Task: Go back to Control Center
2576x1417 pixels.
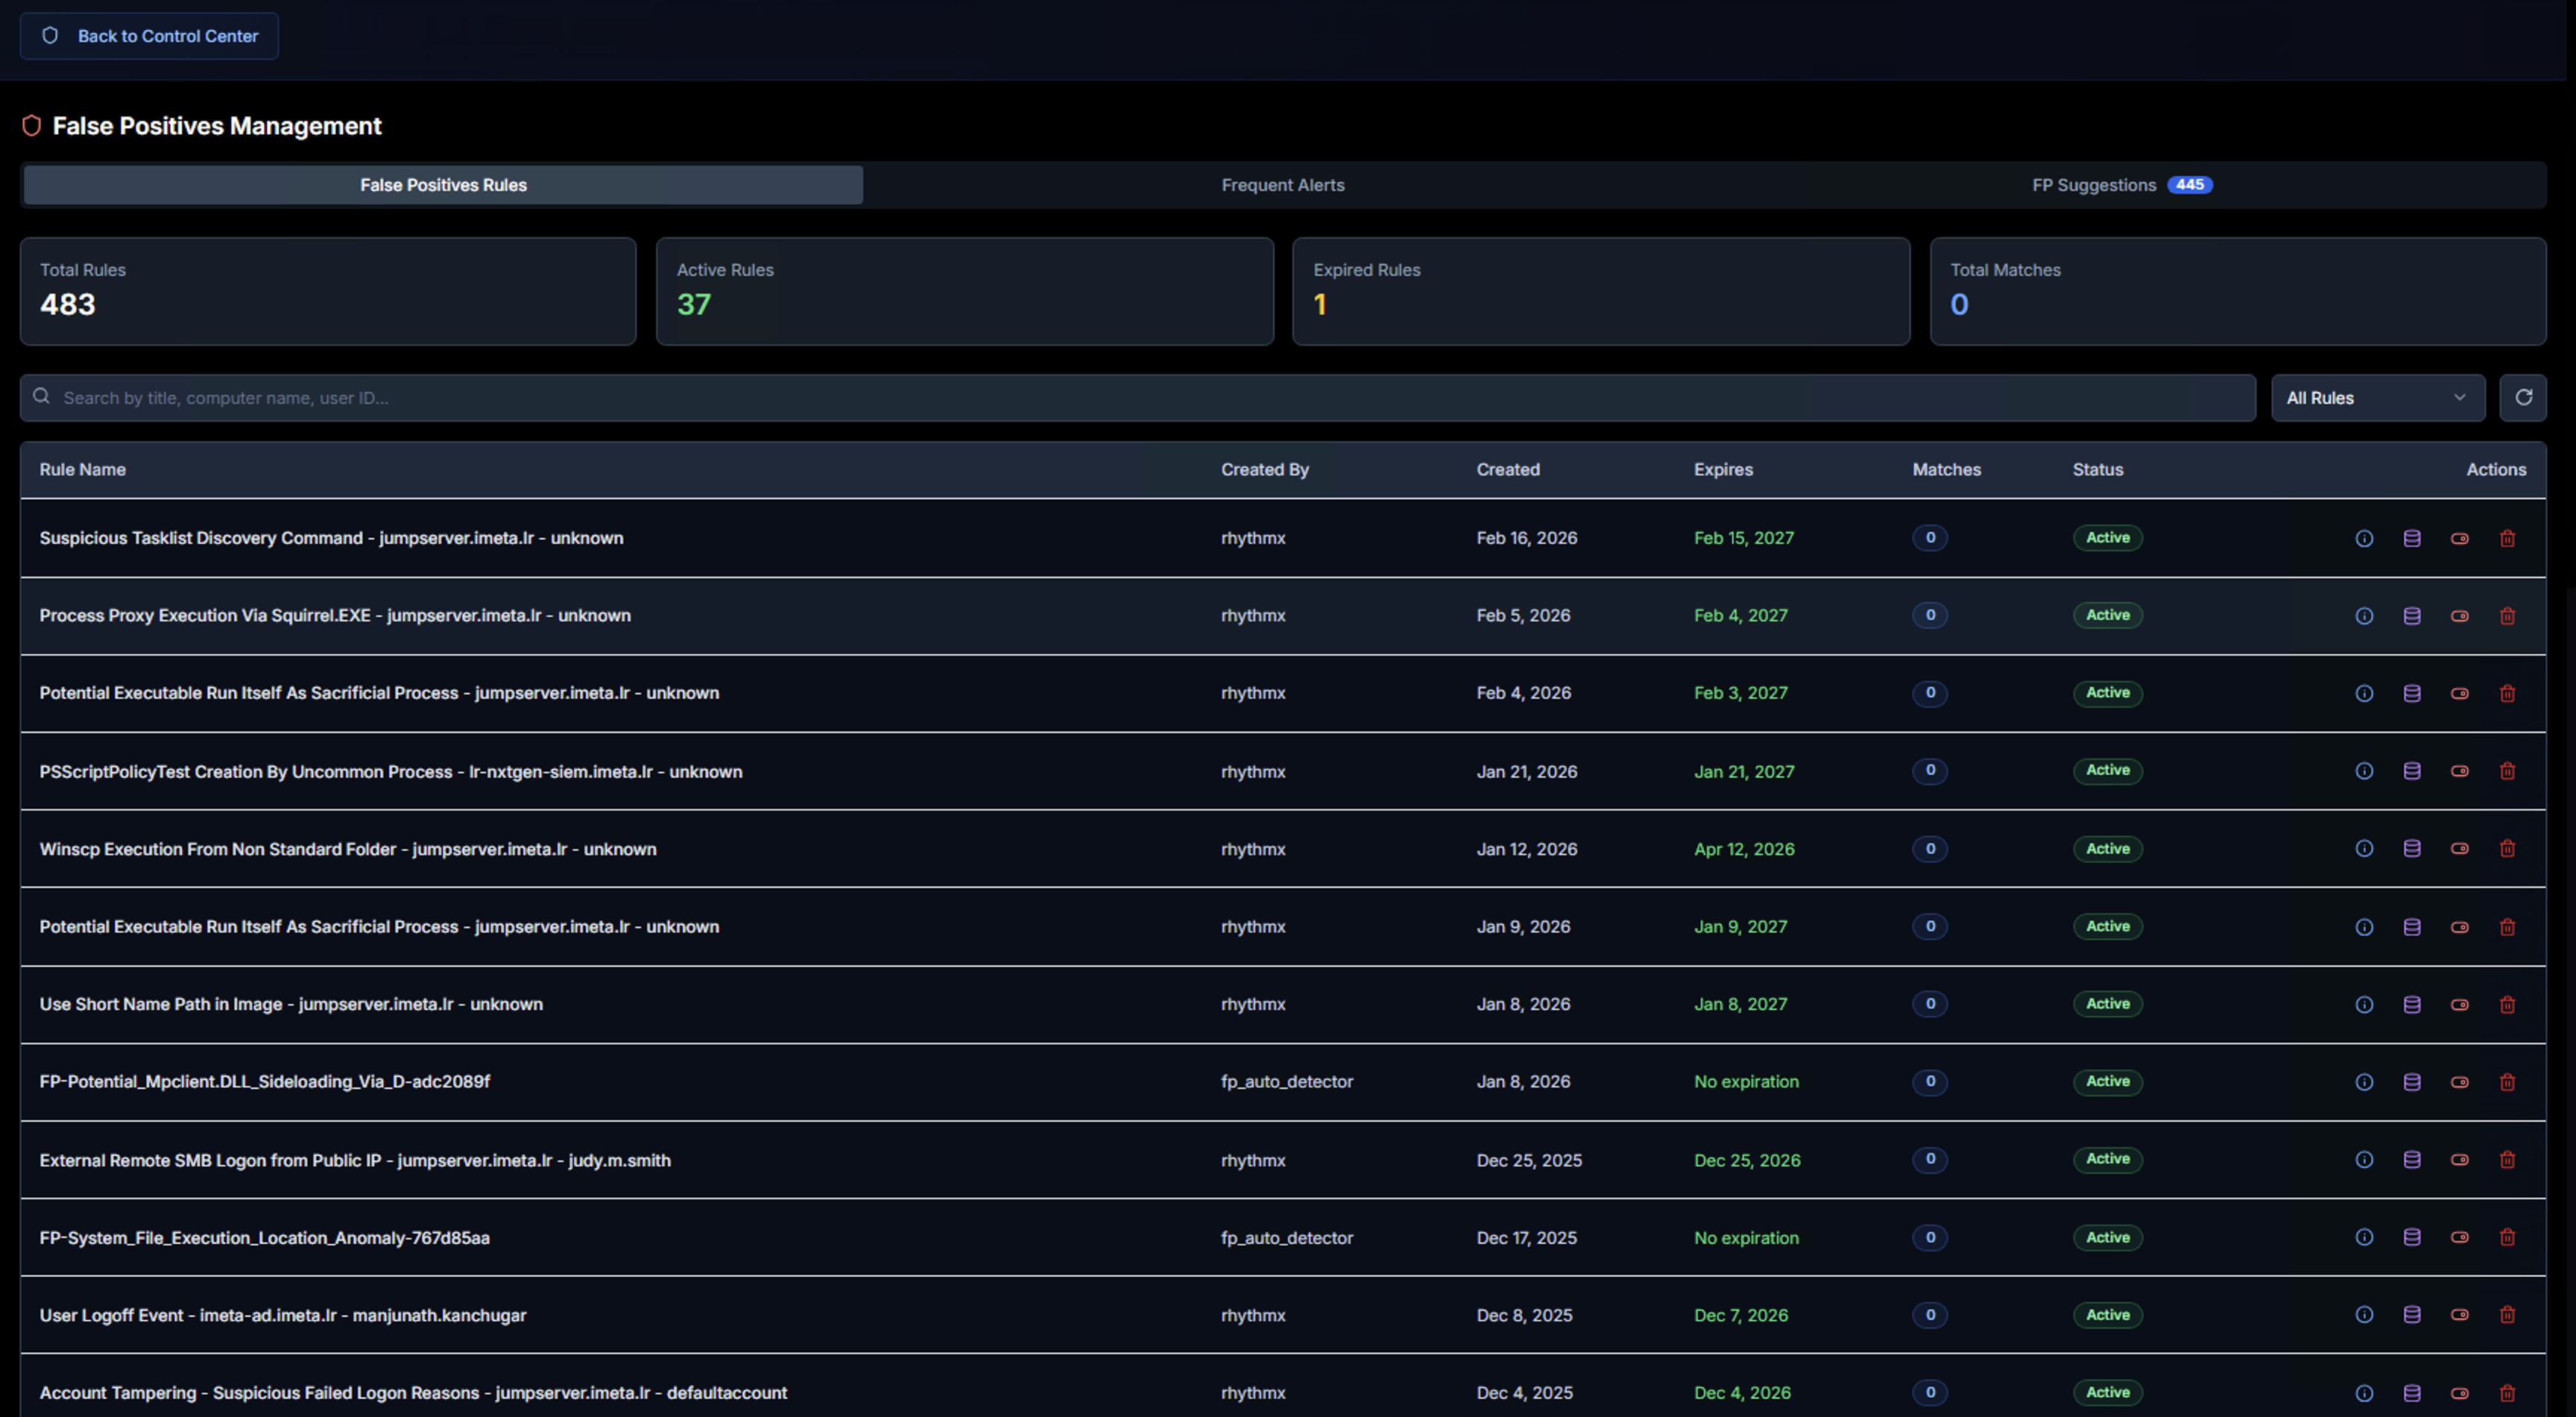Action: [x=149, y=36]
